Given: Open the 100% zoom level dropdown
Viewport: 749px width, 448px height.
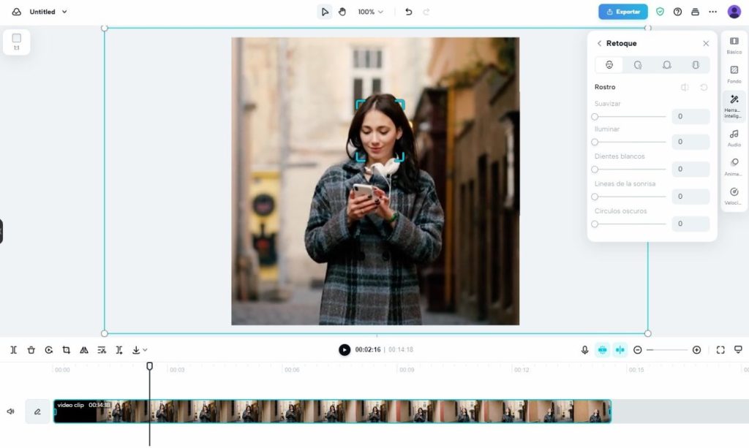Looking at the screenshot, I should click(370, 12).
